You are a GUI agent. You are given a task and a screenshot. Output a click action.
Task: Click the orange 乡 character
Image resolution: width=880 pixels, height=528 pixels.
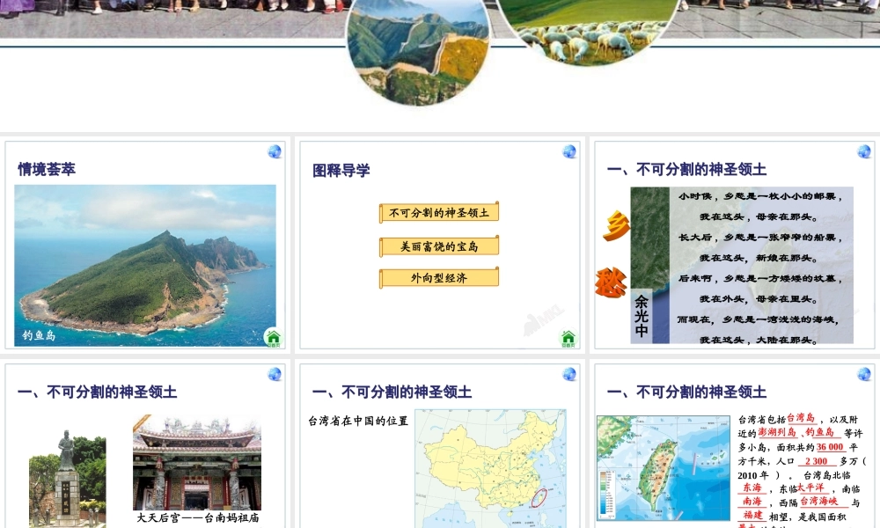coord(616,227)
